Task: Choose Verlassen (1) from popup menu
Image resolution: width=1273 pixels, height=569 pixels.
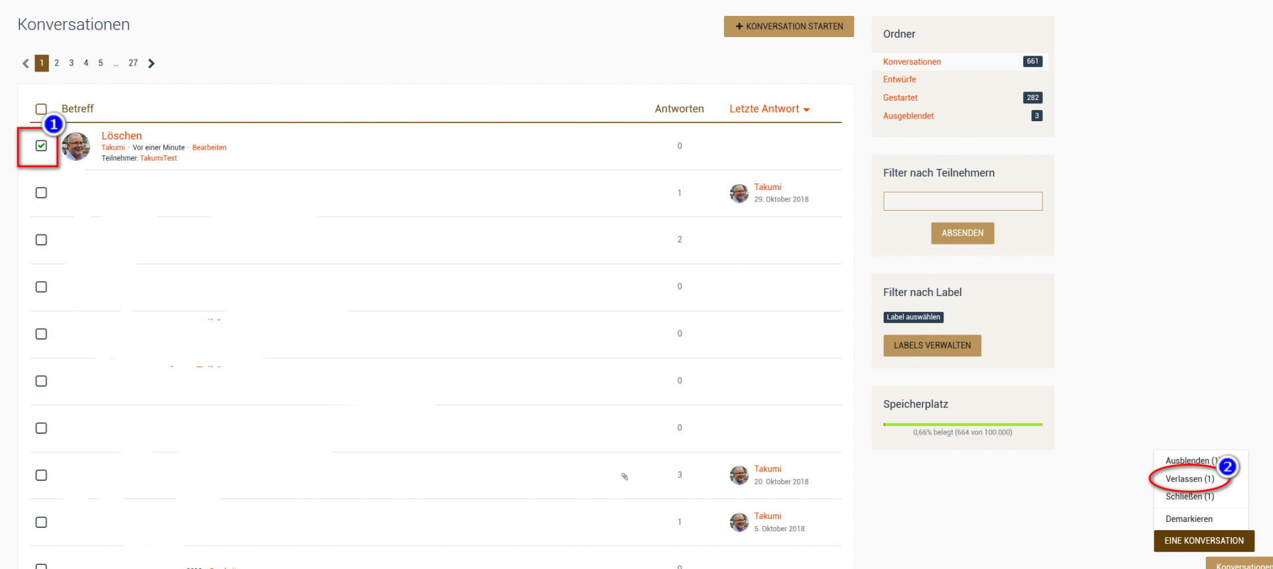Action: pos(1189,479)
